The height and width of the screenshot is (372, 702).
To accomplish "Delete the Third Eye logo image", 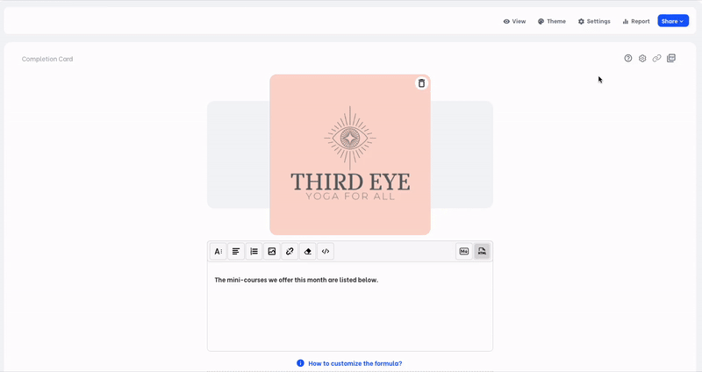I will (421, 83).
